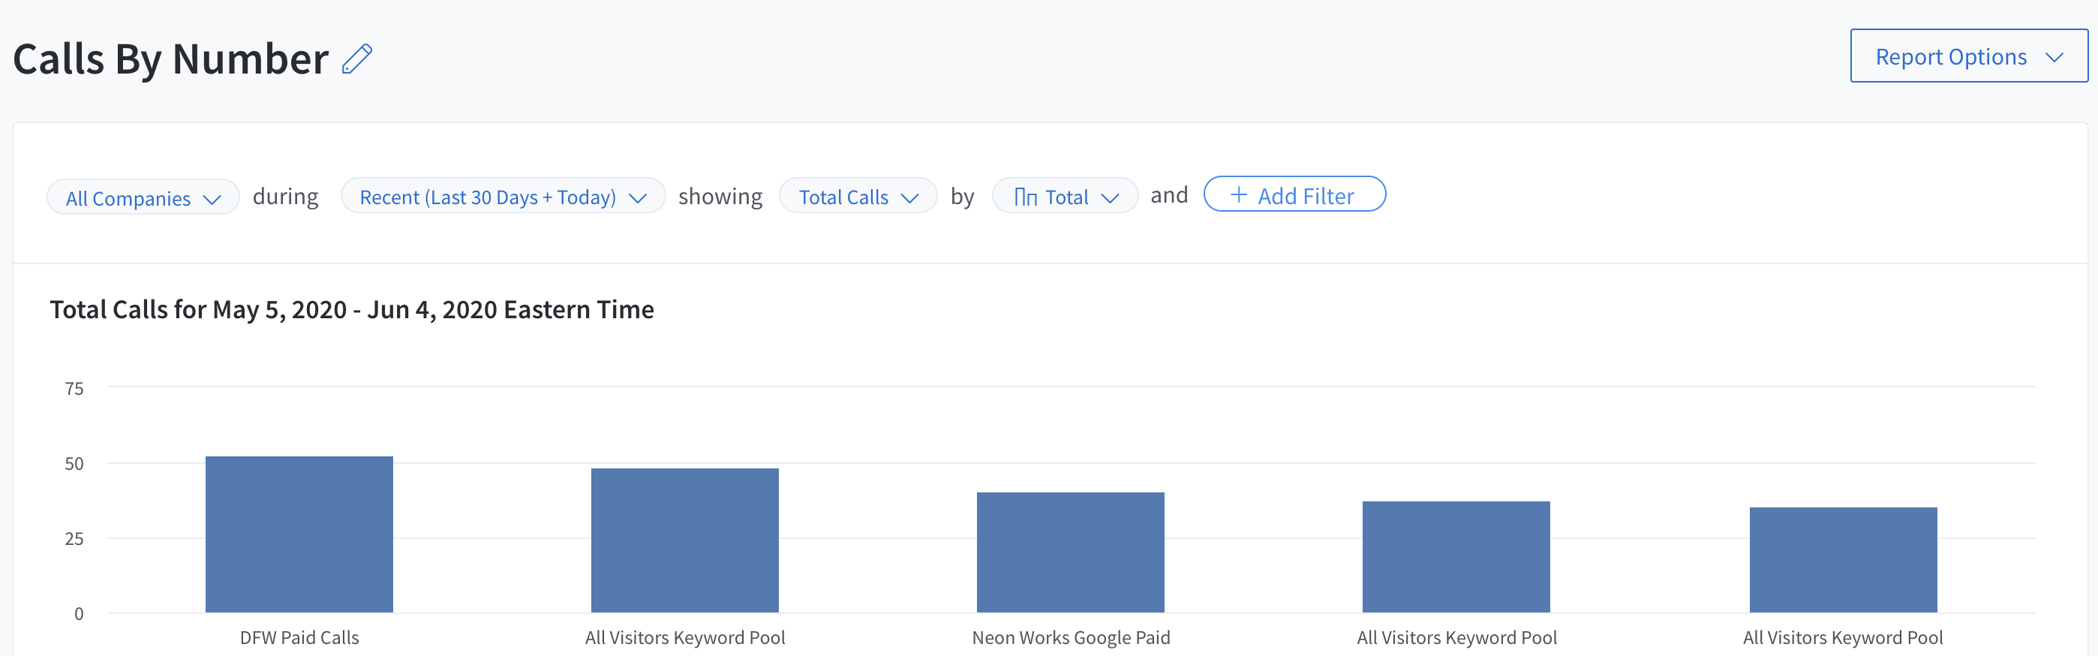Click the chevron in the Total Calls pill
The image size is (2098, 656).
point(909,198)
